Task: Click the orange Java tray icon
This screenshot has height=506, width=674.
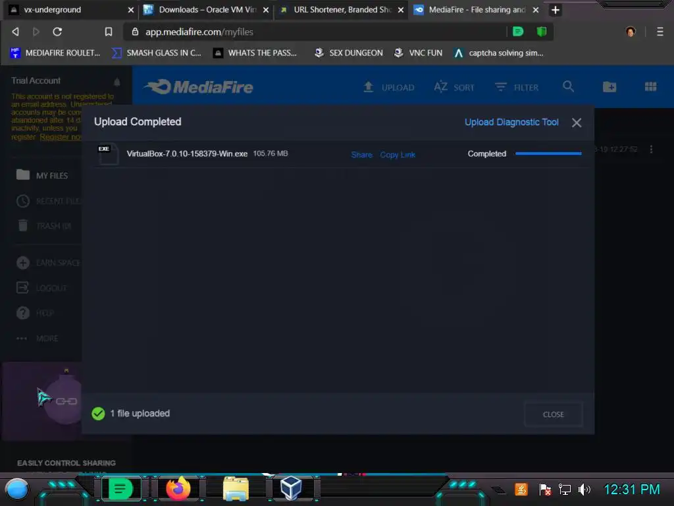Action: pos(521,490)
